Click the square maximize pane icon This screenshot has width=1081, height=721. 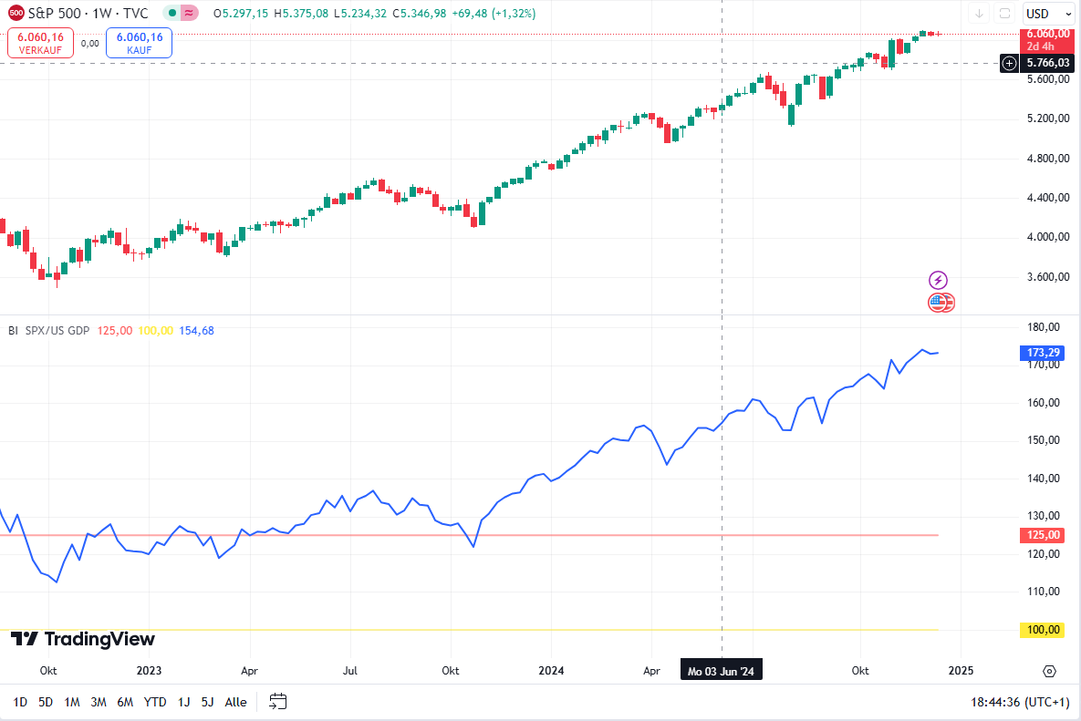(x=1005, y=13)
